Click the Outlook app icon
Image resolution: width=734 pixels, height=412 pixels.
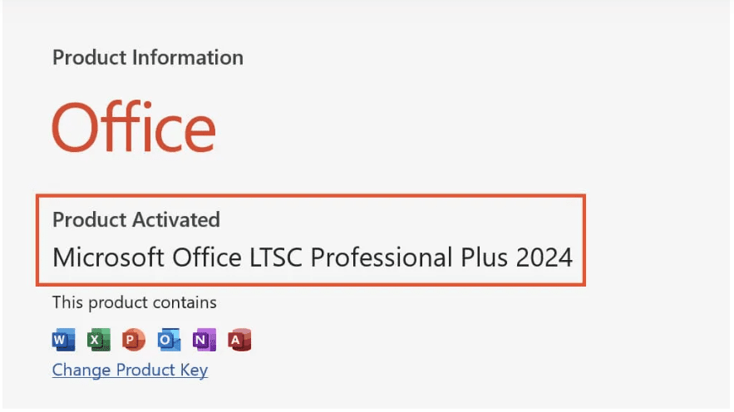point(169,339)
